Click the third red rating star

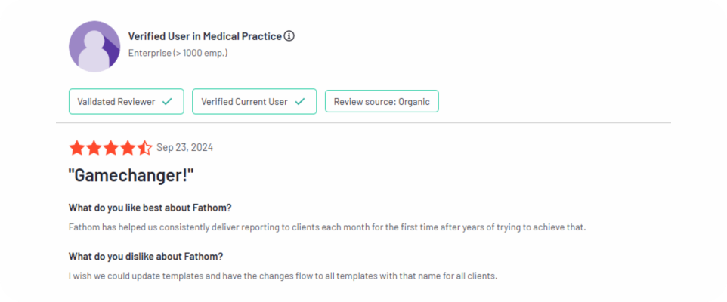click(110, 148)
